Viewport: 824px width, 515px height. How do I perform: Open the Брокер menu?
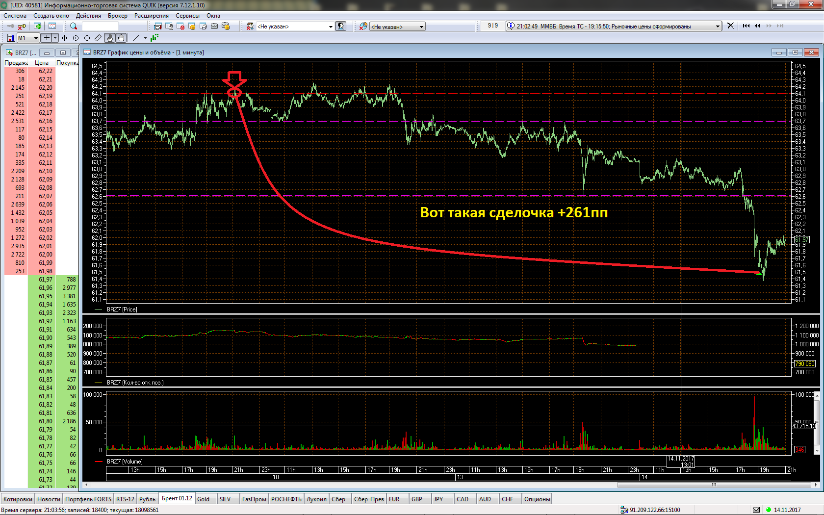click(x=118, y=16)
